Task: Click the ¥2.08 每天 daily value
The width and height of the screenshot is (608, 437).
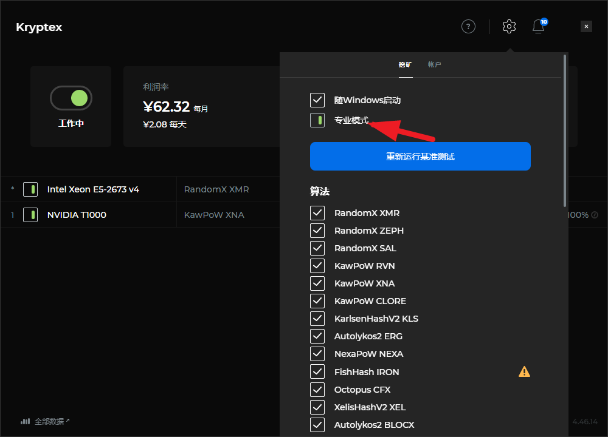Action: click(x=165, y=124)
